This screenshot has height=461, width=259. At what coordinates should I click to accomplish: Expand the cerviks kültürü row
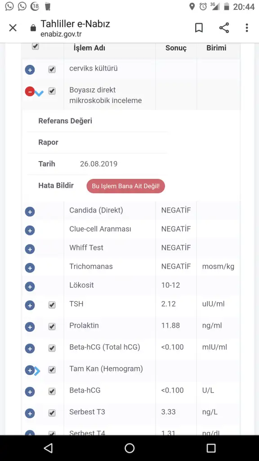(x=30, y=70)
